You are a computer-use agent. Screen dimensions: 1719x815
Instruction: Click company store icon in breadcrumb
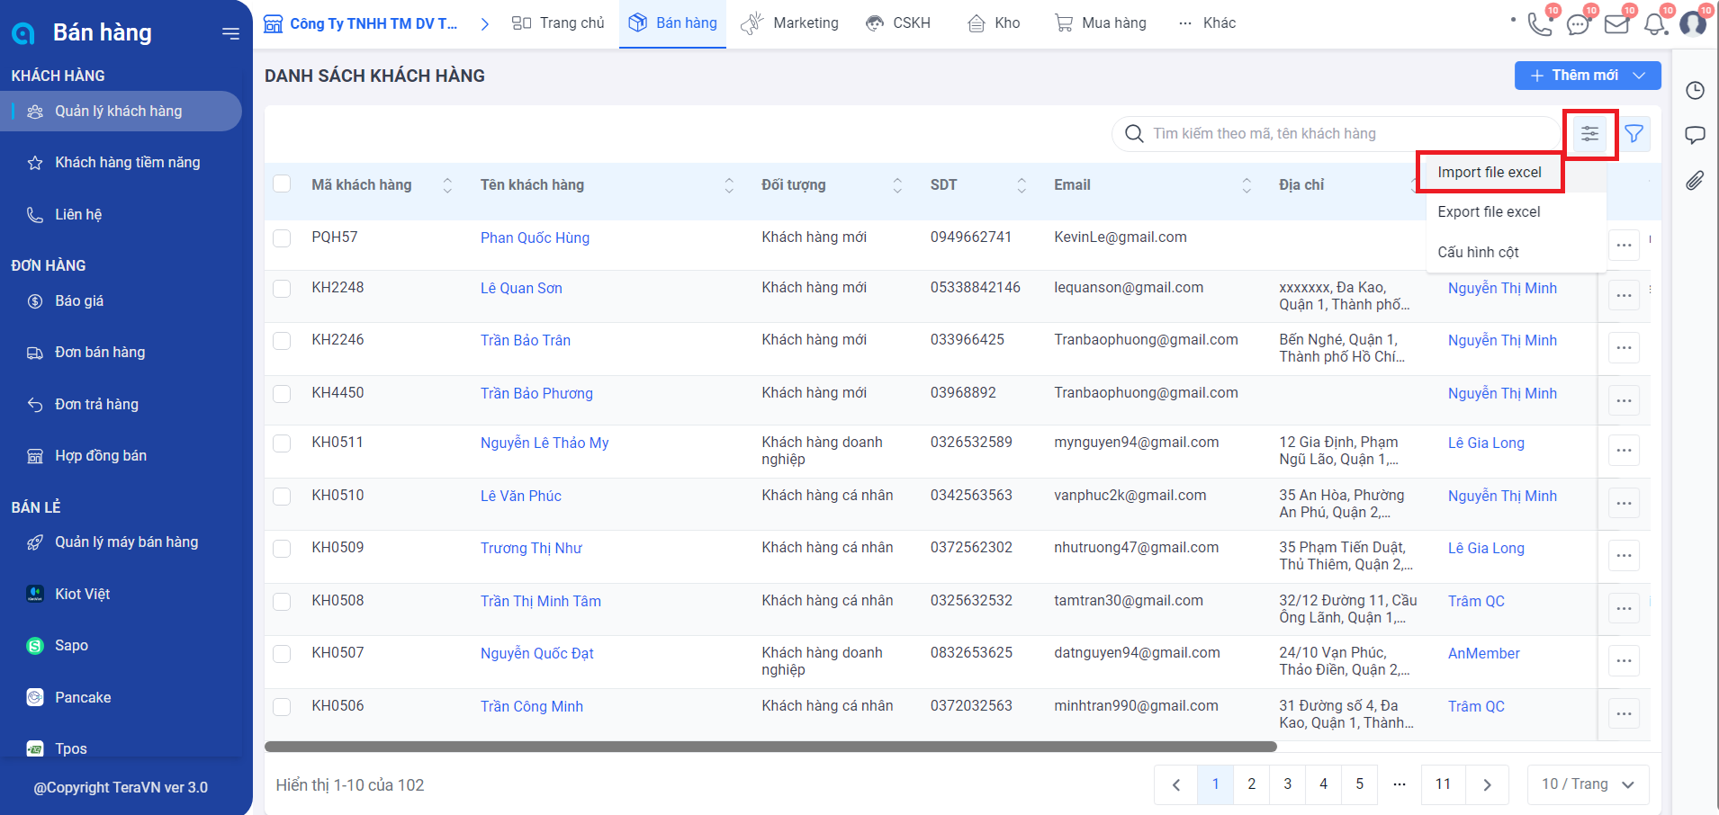273,23
